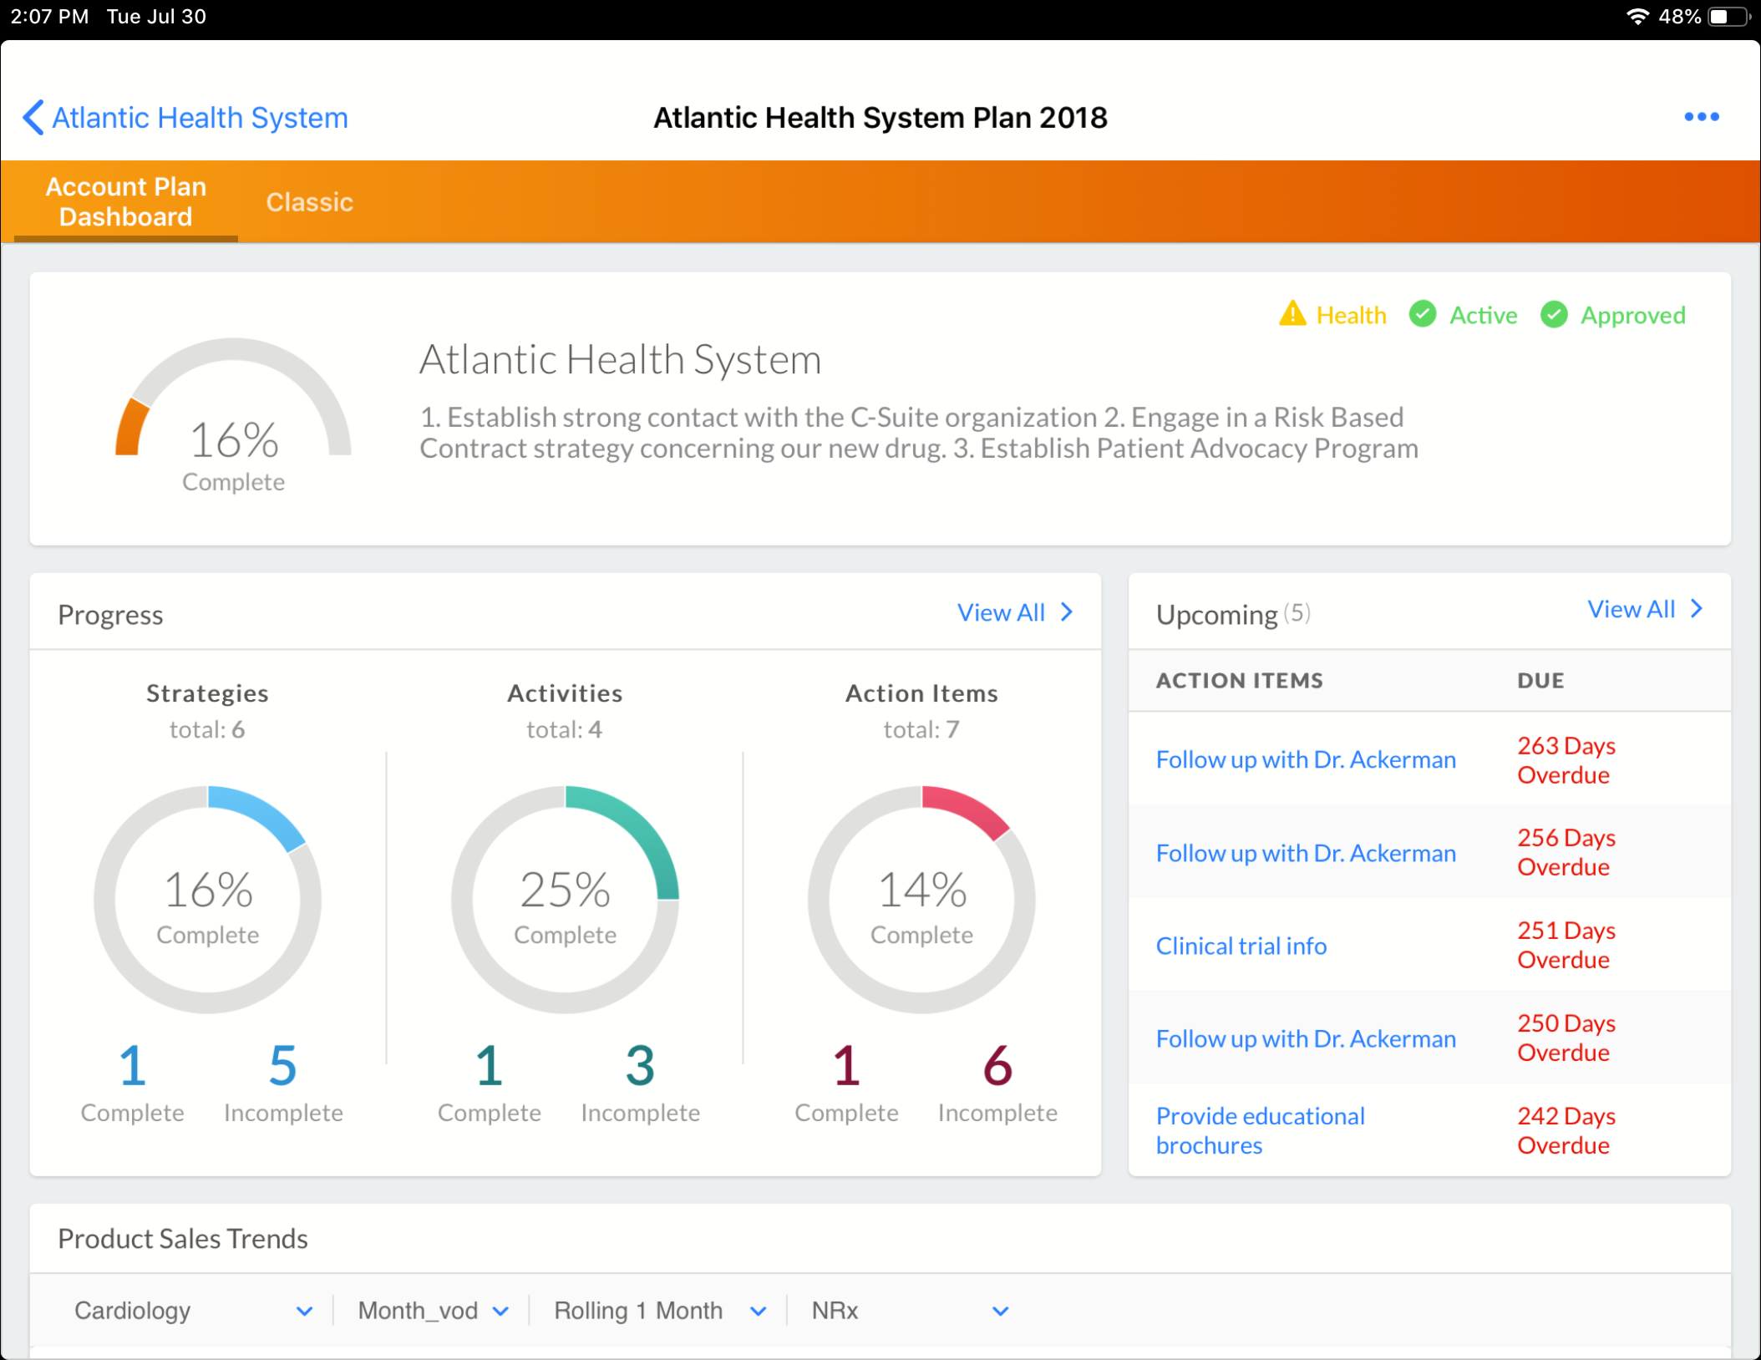Tap chevron arrow beside Progress View All

point(1067,612)
